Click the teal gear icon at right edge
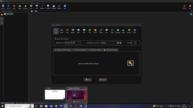This screenshot has width=193, height=108. (x=191, y=14)
